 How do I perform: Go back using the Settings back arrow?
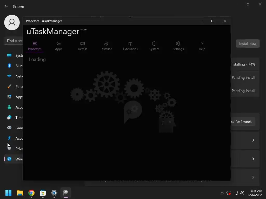[6, 6]
